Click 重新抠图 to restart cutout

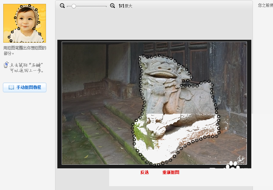click(171, 172)
